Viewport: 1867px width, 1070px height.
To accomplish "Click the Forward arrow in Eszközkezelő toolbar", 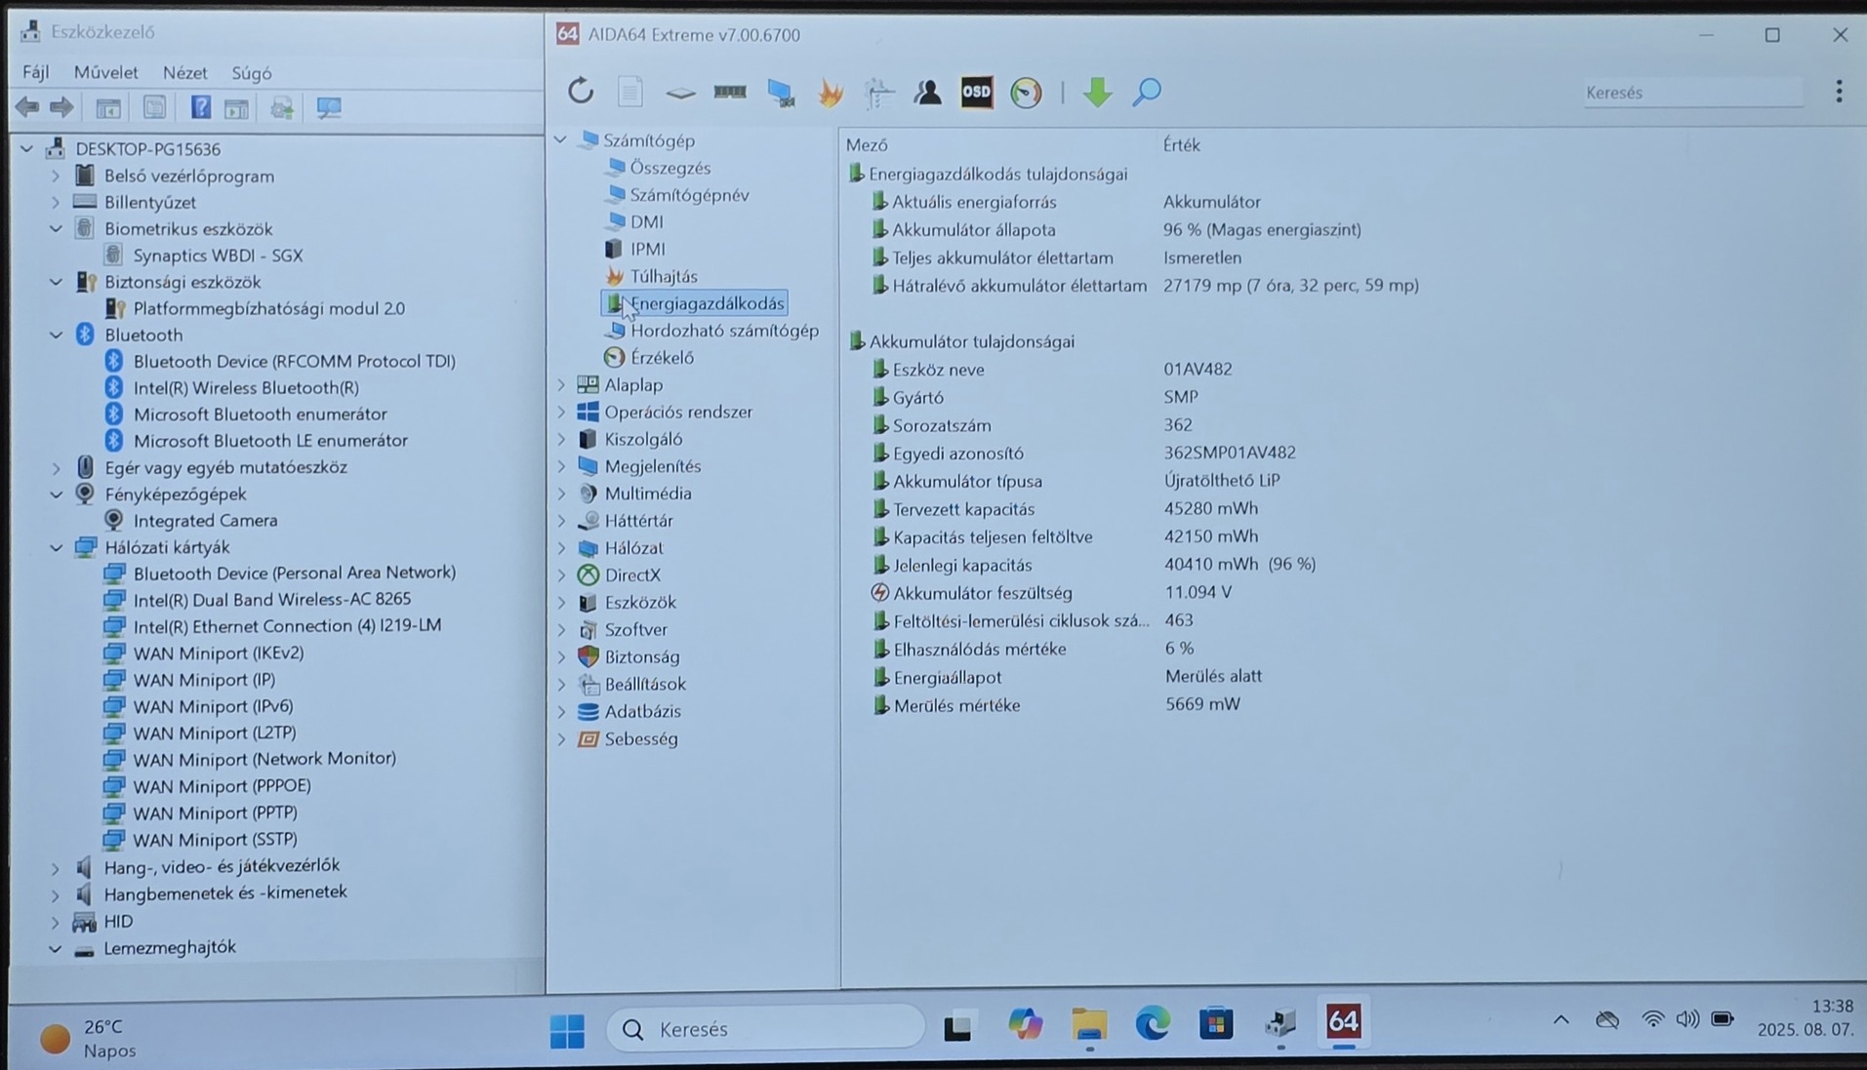I will coord(61,107).
